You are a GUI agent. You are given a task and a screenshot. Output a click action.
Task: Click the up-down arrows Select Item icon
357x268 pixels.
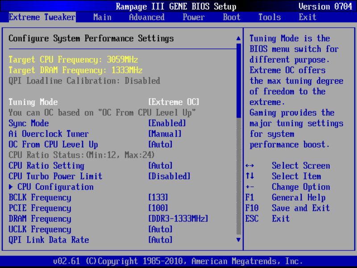pos(250,176)
